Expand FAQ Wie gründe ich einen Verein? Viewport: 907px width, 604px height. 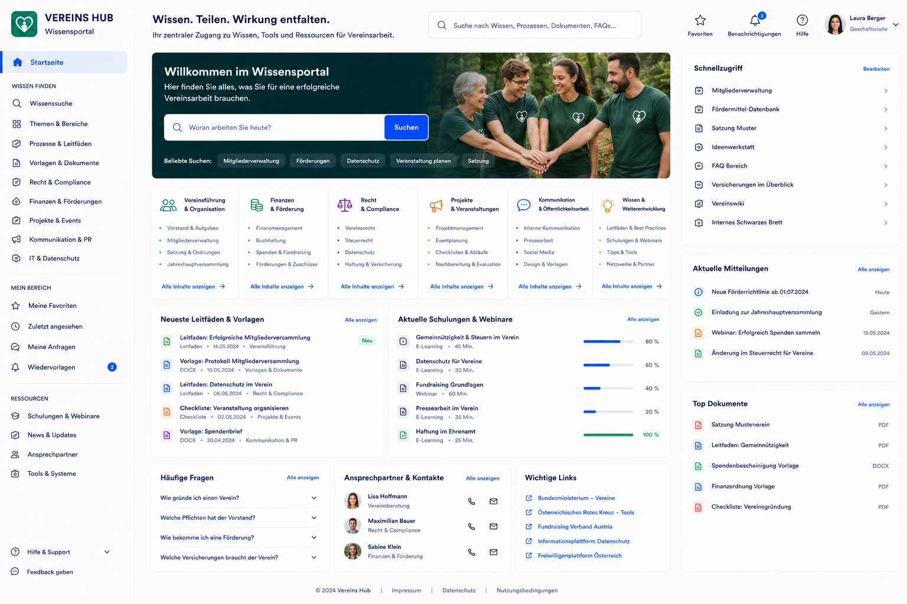(314, 498)
